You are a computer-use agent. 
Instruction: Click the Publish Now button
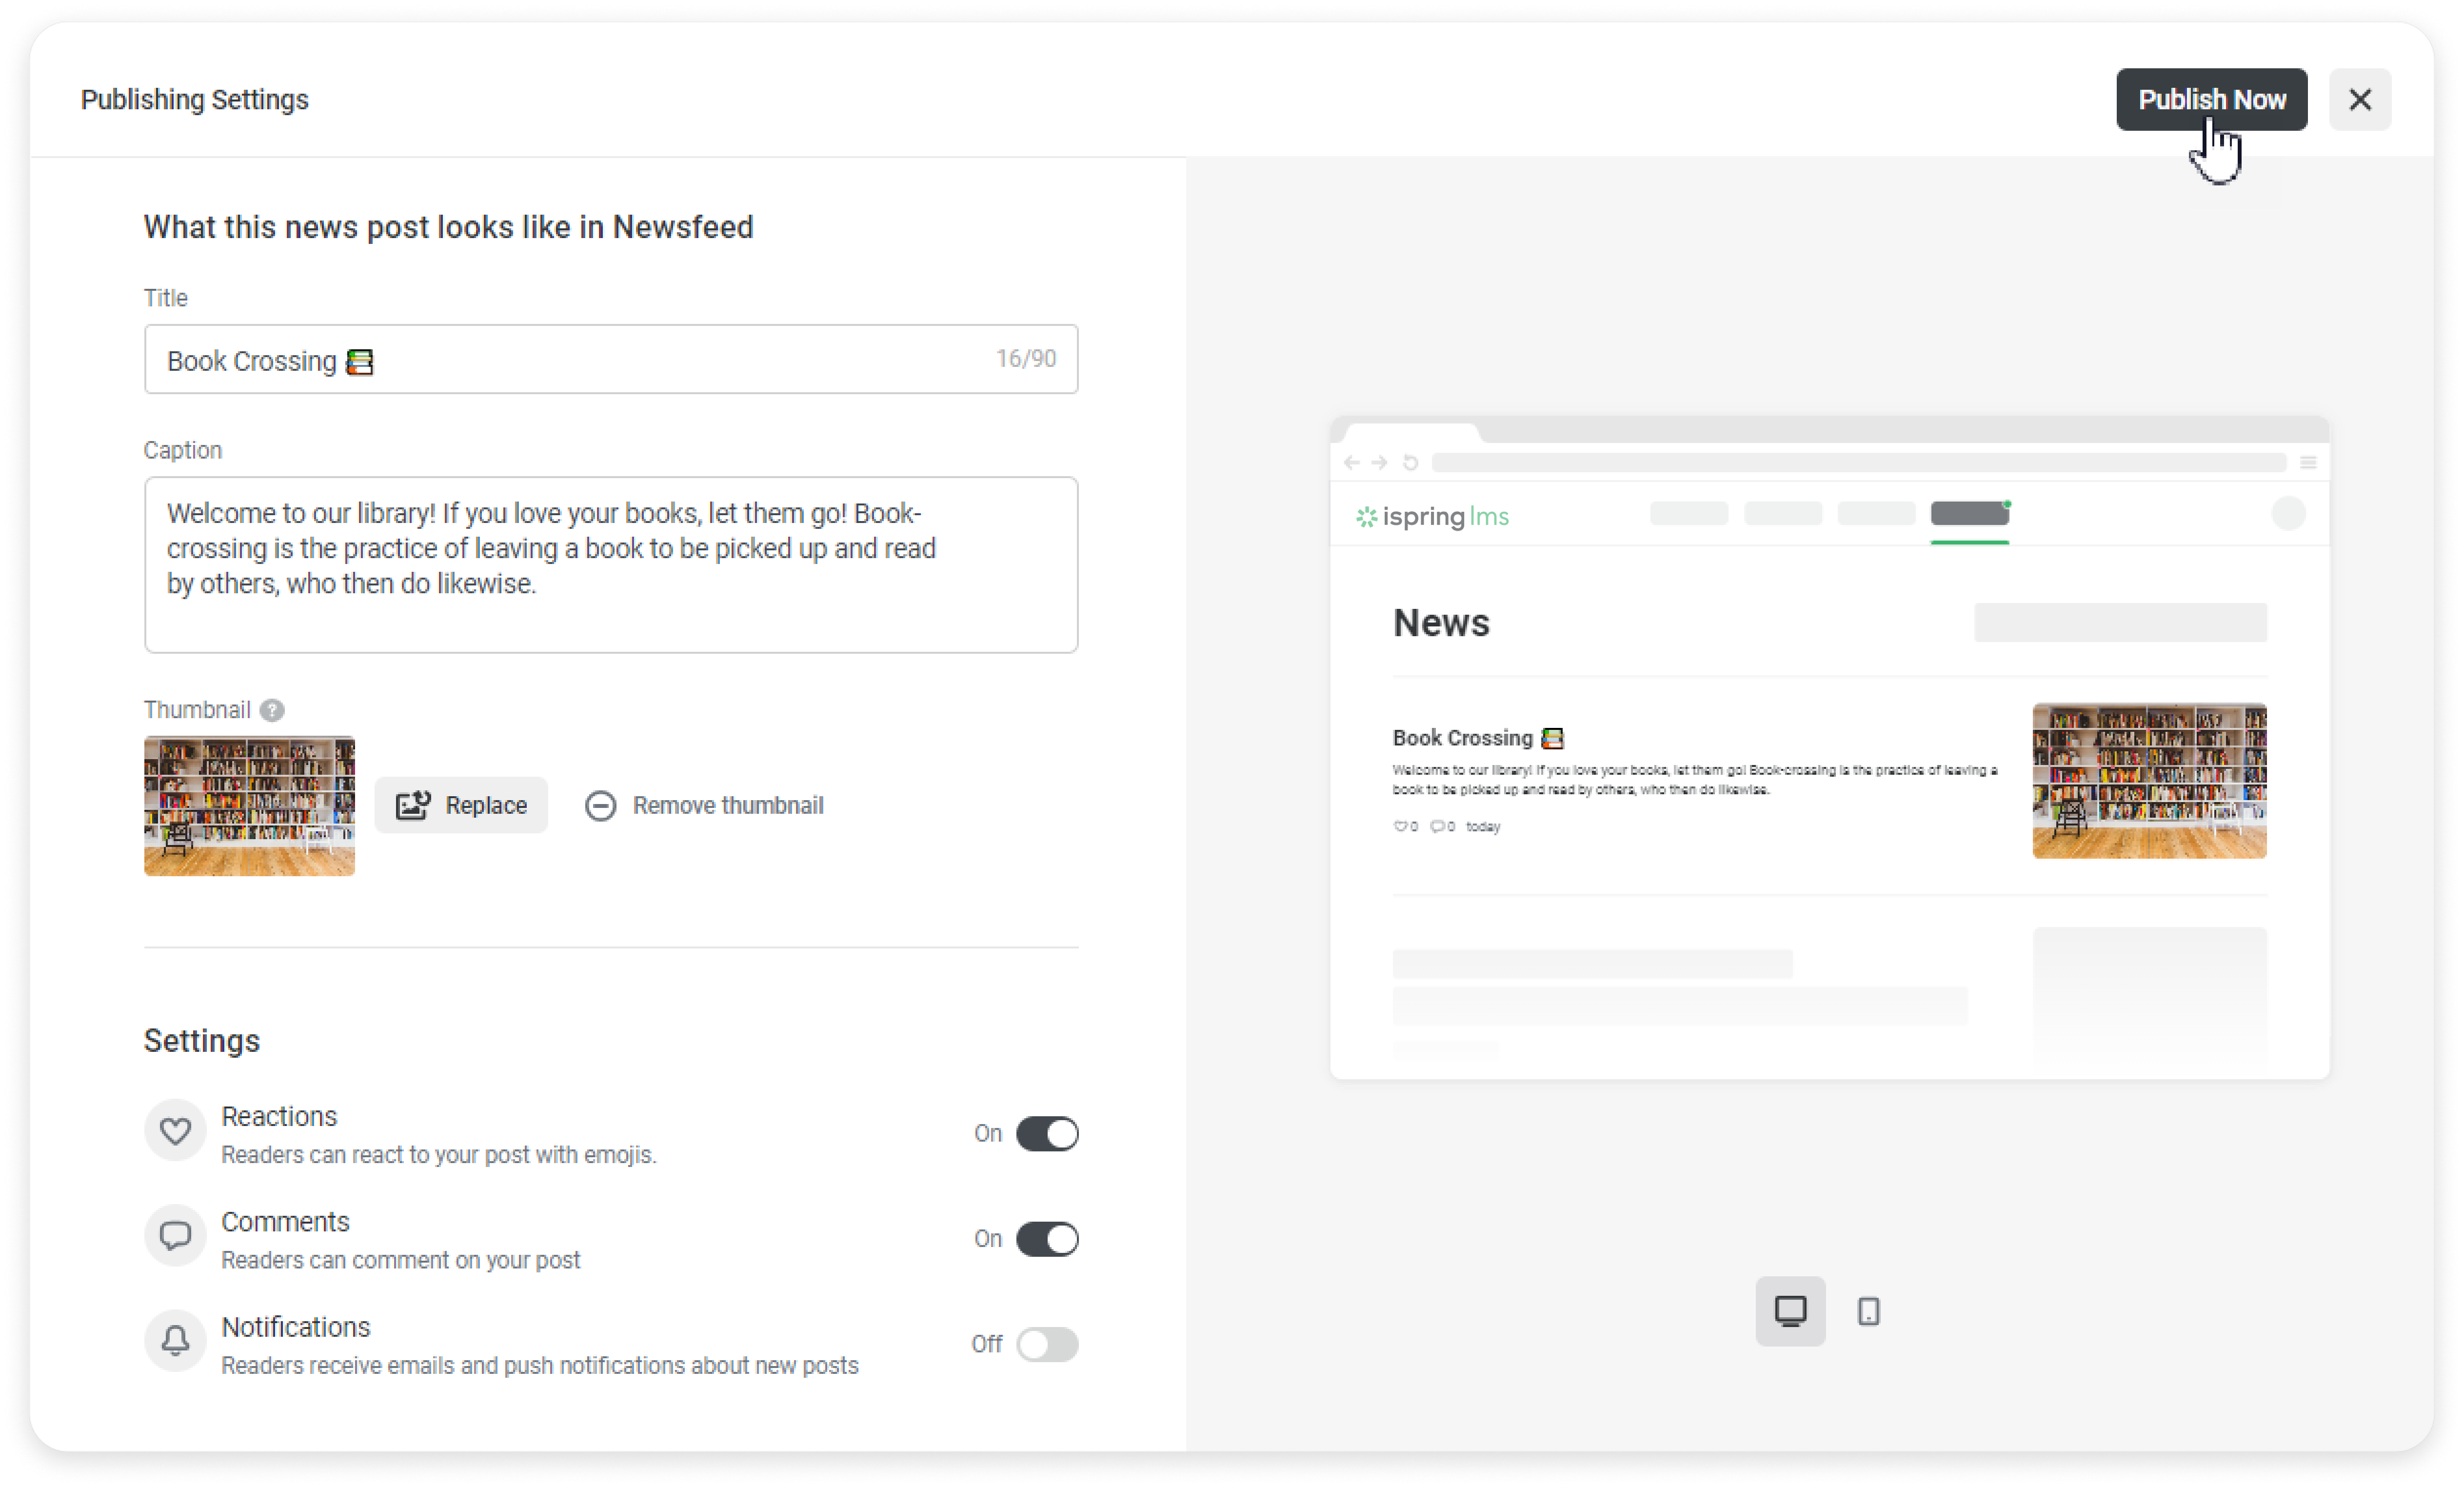click(2210, 99)
